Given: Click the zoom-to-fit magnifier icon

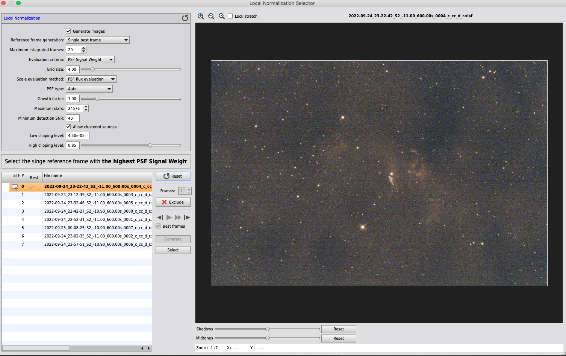Looking at the screenshot, I should 222,16.
